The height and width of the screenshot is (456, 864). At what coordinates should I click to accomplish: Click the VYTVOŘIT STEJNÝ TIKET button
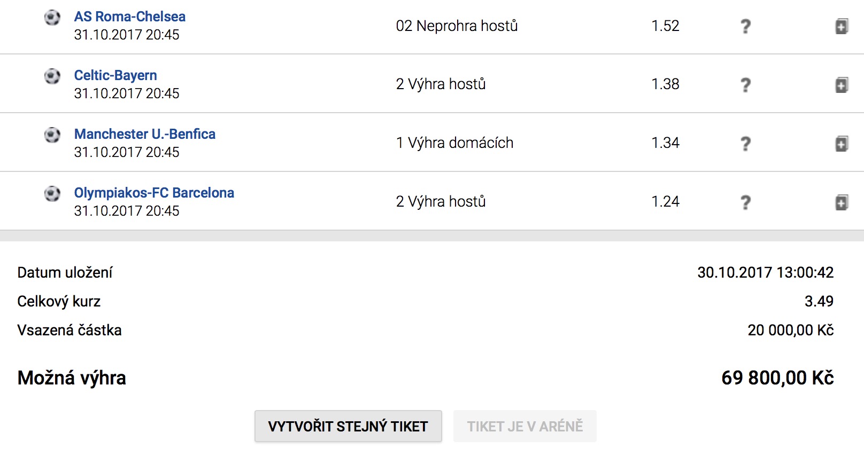(x=348, y=426)
